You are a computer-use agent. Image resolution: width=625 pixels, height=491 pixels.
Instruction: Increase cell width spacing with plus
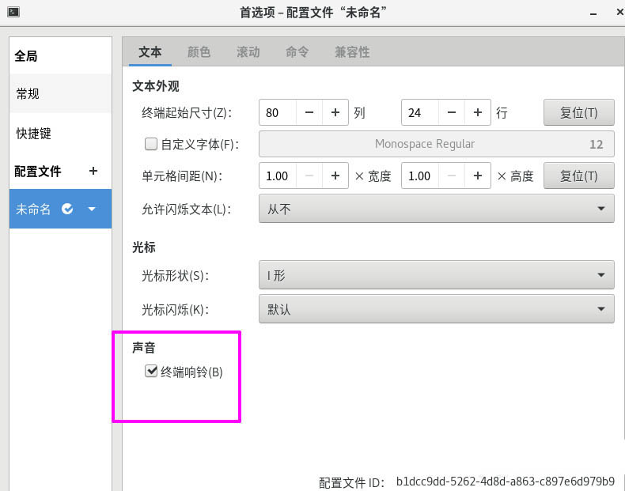pyautogui.click(x=335, y=176)
